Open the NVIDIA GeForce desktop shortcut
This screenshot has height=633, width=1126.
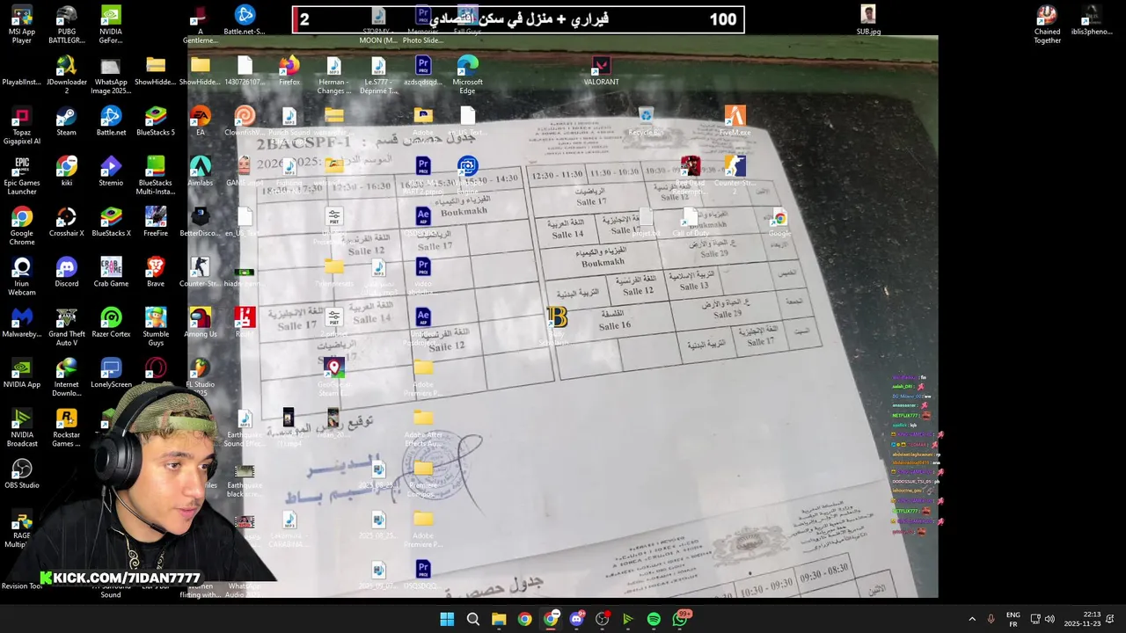[x=111, y=25]
